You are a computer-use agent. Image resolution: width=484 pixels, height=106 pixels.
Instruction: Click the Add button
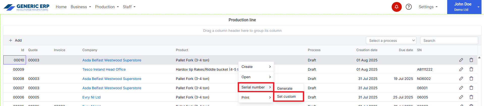[15, 40]
